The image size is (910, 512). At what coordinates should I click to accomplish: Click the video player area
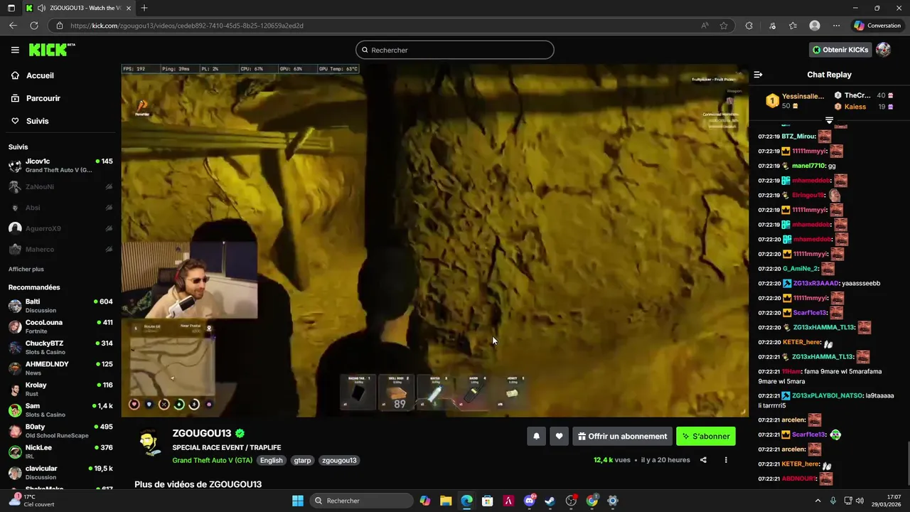coord(434,240)
